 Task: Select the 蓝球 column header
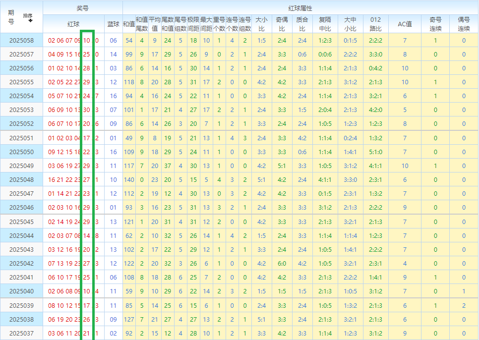click(114, 24)
